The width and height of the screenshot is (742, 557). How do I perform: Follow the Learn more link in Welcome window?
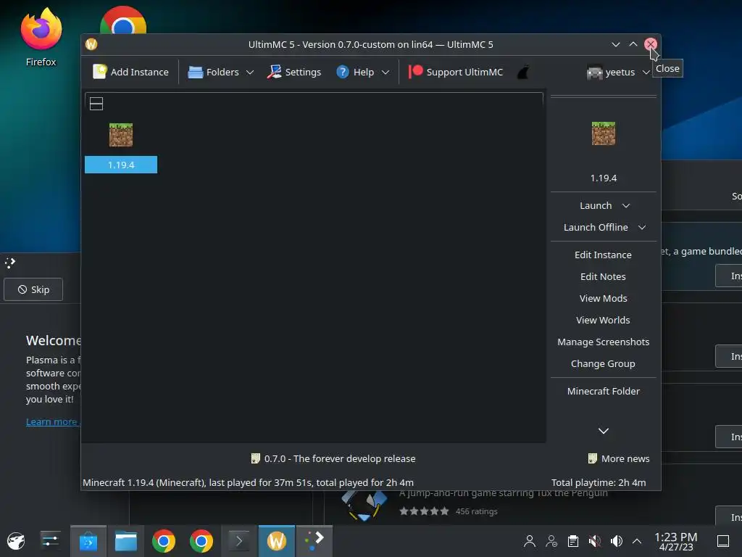coord(53,421)
